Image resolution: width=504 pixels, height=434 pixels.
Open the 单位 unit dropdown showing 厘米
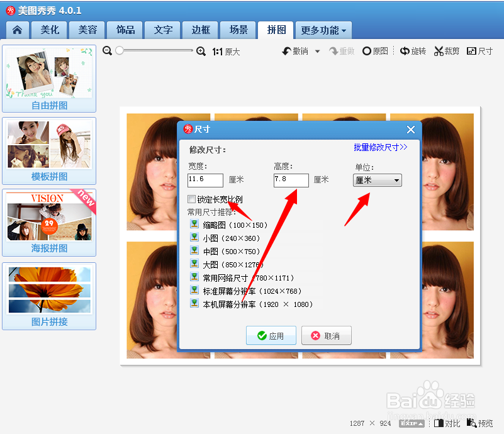pyautogui.click(x=377, y=180)
